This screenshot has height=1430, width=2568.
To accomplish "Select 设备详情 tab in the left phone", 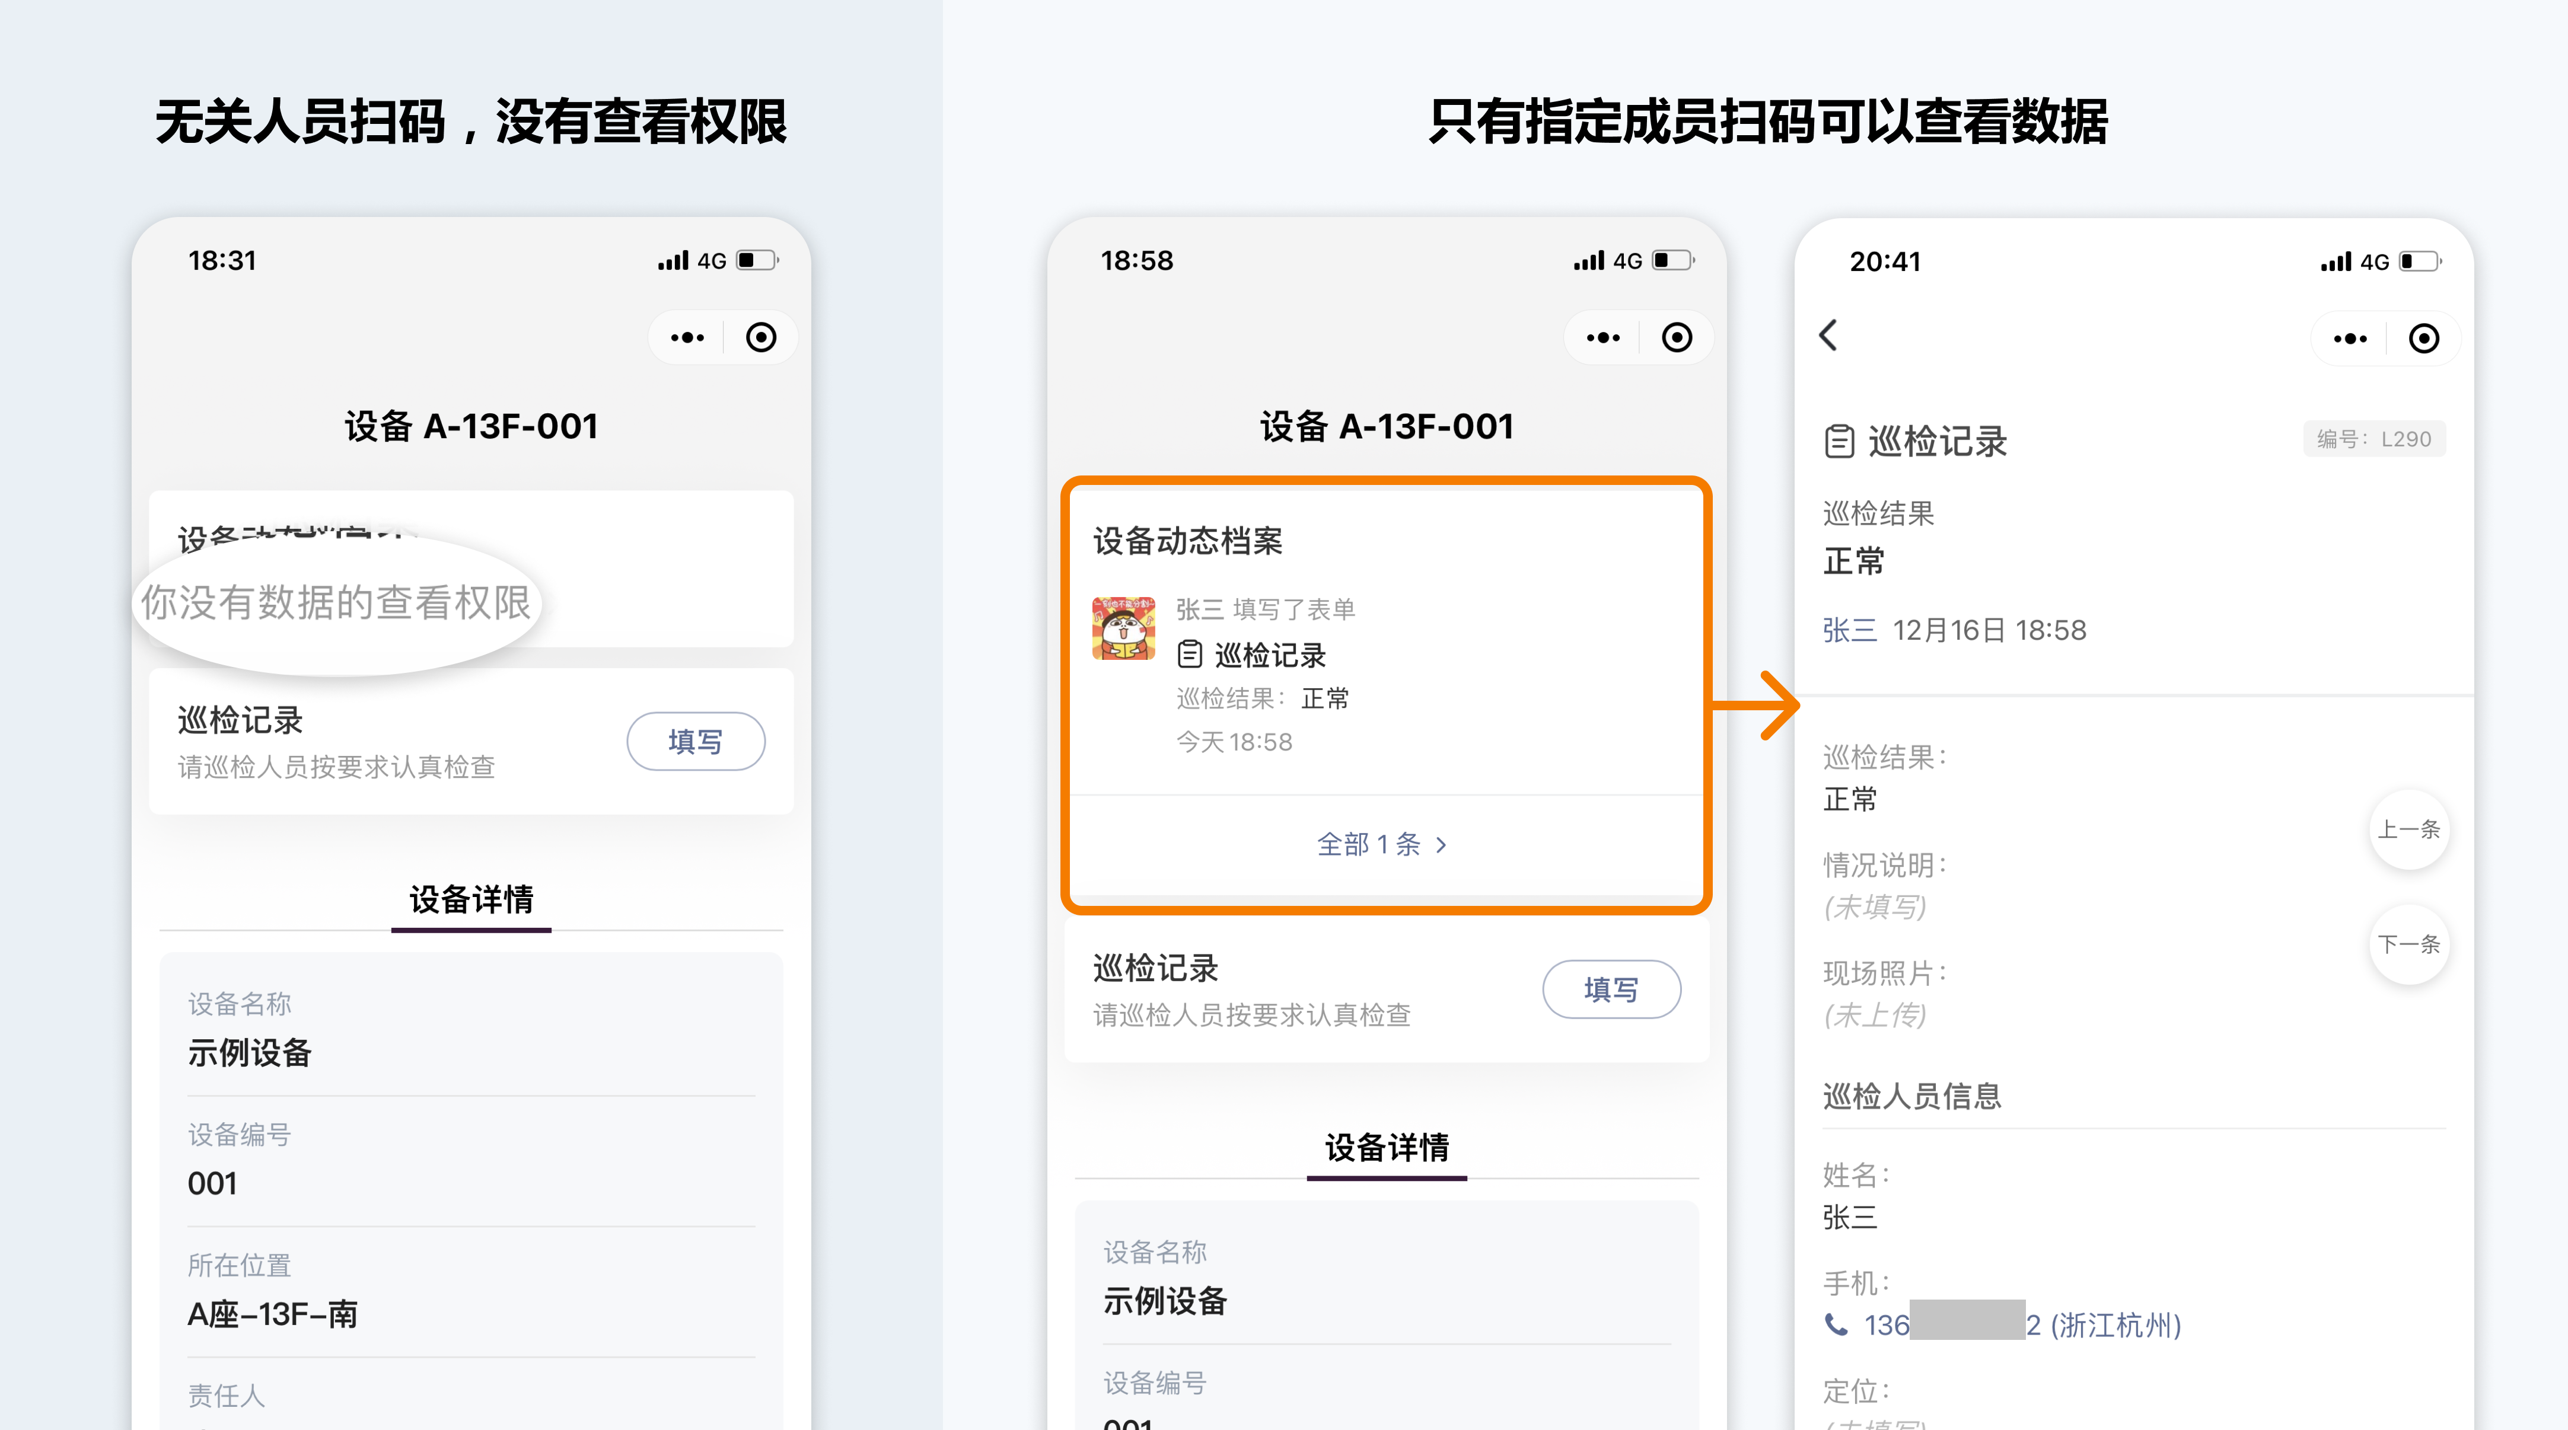I will 471,901.
